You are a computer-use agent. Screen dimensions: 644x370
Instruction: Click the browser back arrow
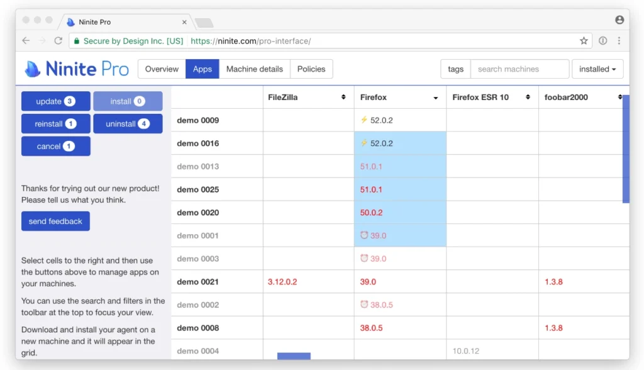25,40
